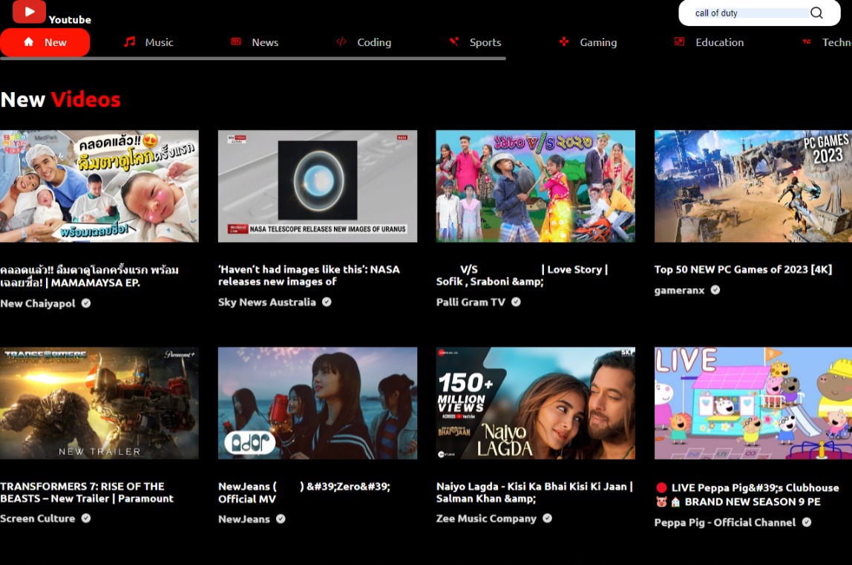Open the Naiyo Lagda video thumbnail
This screenshot has height=565, width=852.
535,403
